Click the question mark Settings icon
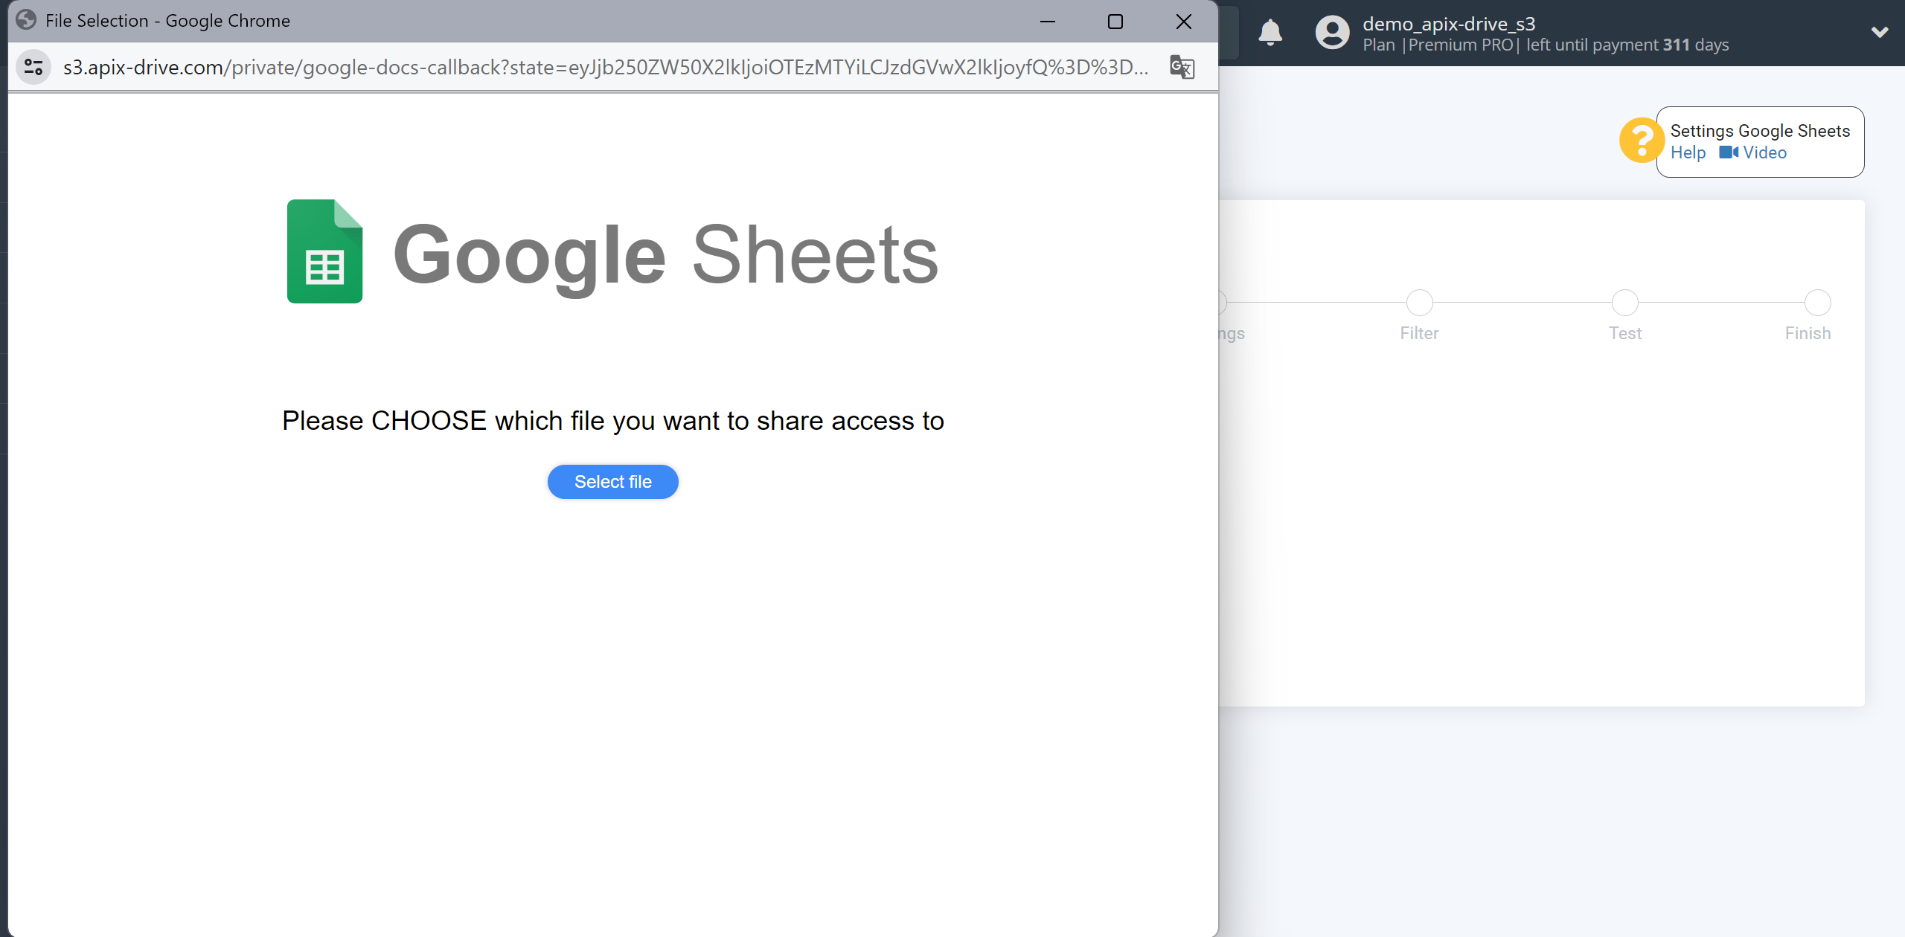This screenshot has height=937, width=1905. [1642, 140]
